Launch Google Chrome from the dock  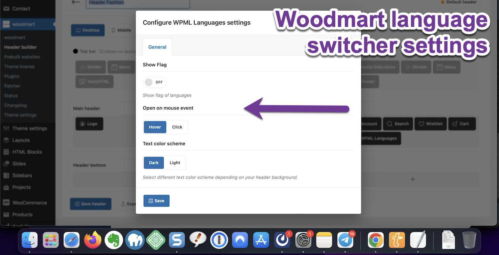tap(376, 240)
